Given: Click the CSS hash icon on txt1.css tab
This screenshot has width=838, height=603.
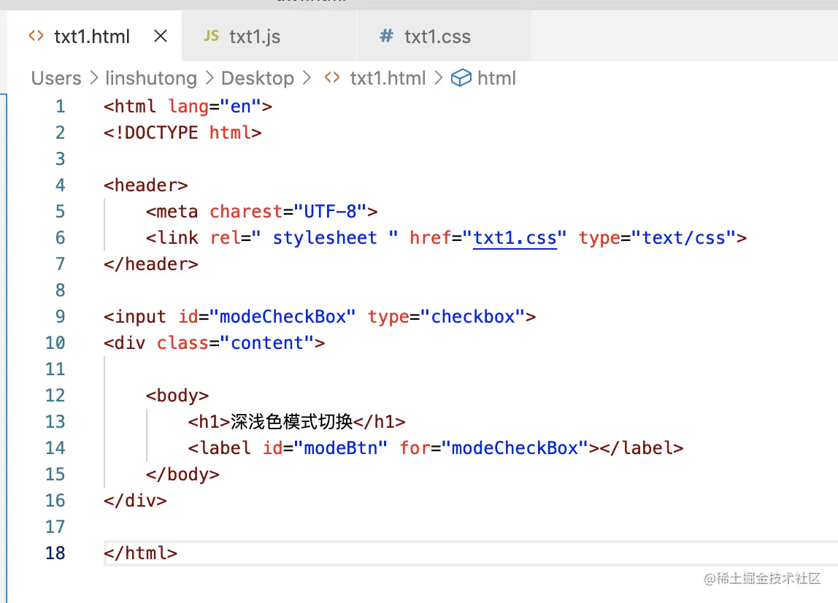Looking at the screenshot, I should coord(386,37).
